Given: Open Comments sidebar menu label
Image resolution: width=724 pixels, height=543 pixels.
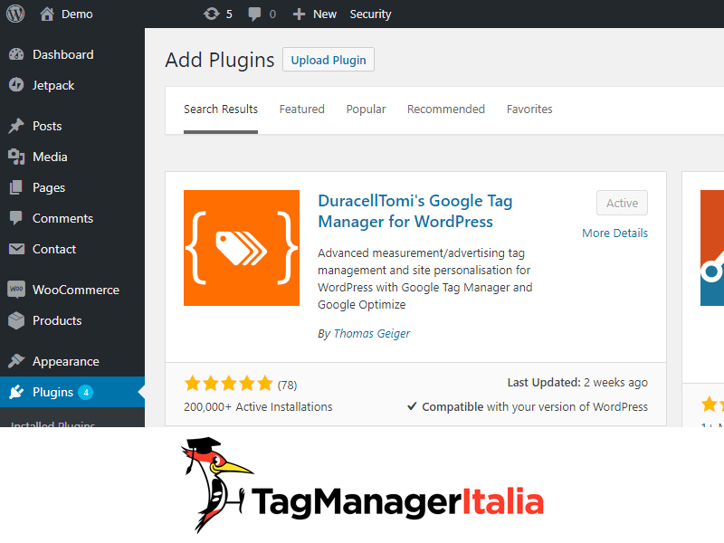Looking at the screenshot, I should coord(62,218).
